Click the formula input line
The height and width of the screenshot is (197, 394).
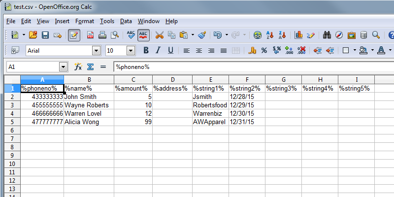coord(254,67)
